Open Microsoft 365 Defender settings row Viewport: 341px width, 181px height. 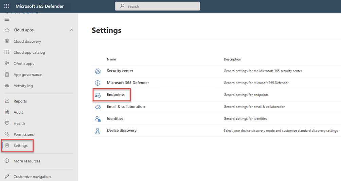[x=128, y=83]
